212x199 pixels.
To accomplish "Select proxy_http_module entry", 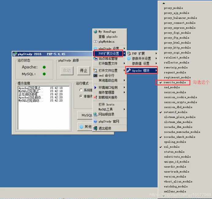I will click(177, 48).
